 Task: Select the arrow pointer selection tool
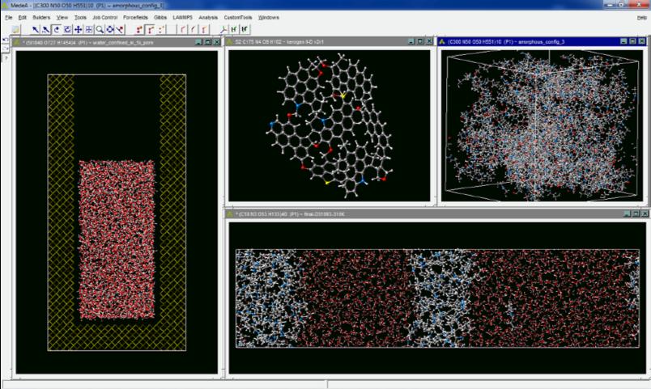pyautogui.click(x=36, y=29)
